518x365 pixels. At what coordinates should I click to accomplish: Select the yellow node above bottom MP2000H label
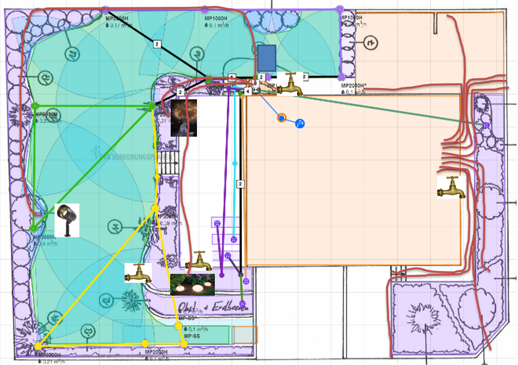coord(145,344)
